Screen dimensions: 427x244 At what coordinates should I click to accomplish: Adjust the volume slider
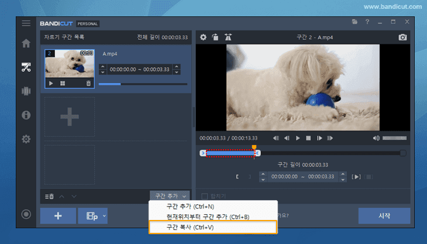[394, 138]
